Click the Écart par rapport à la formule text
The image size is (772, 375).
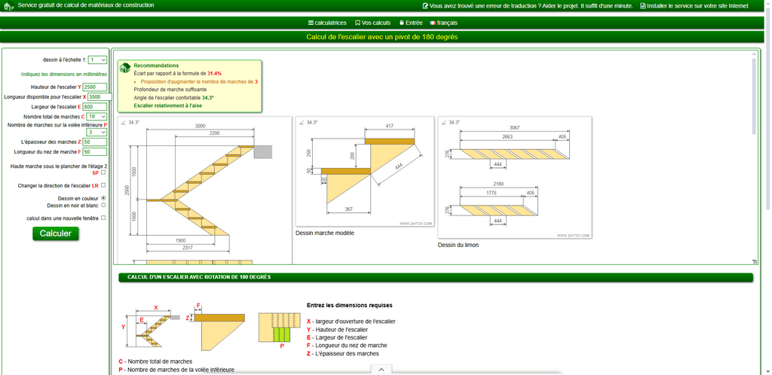click(x=178, y=73)
